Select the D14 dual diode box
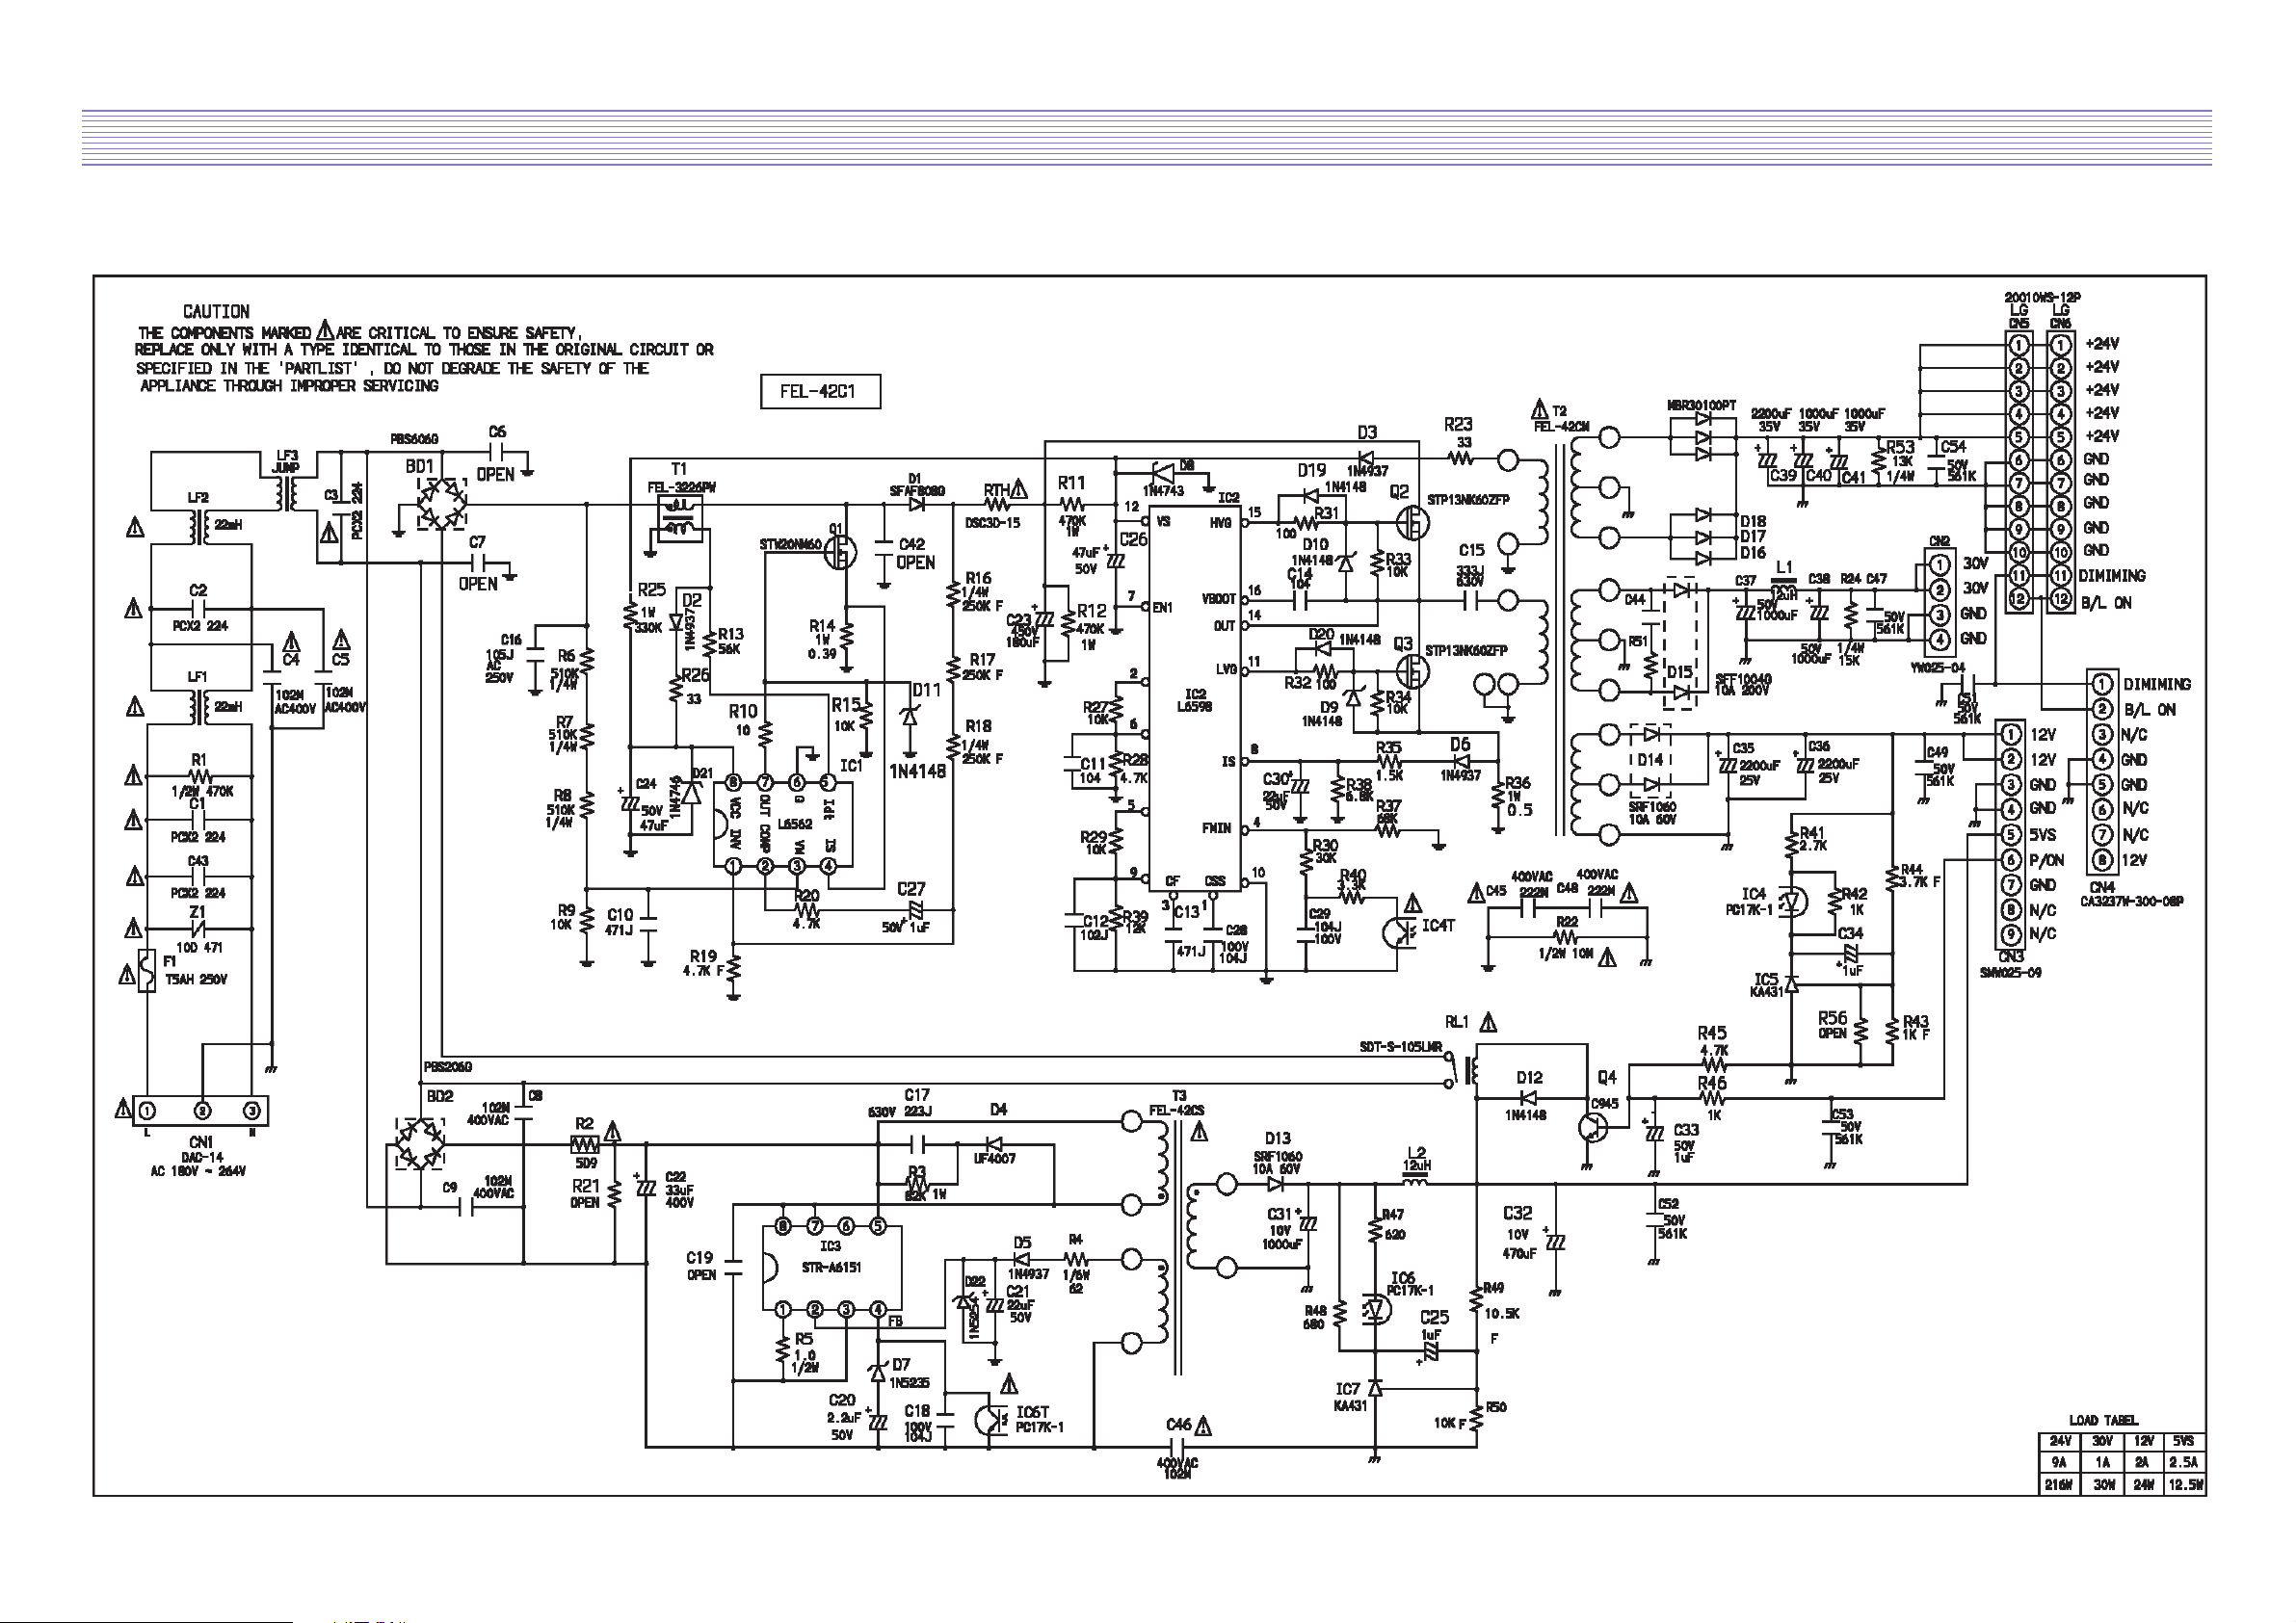Screen dimensions: 2296x1623 click(1651, 760)
